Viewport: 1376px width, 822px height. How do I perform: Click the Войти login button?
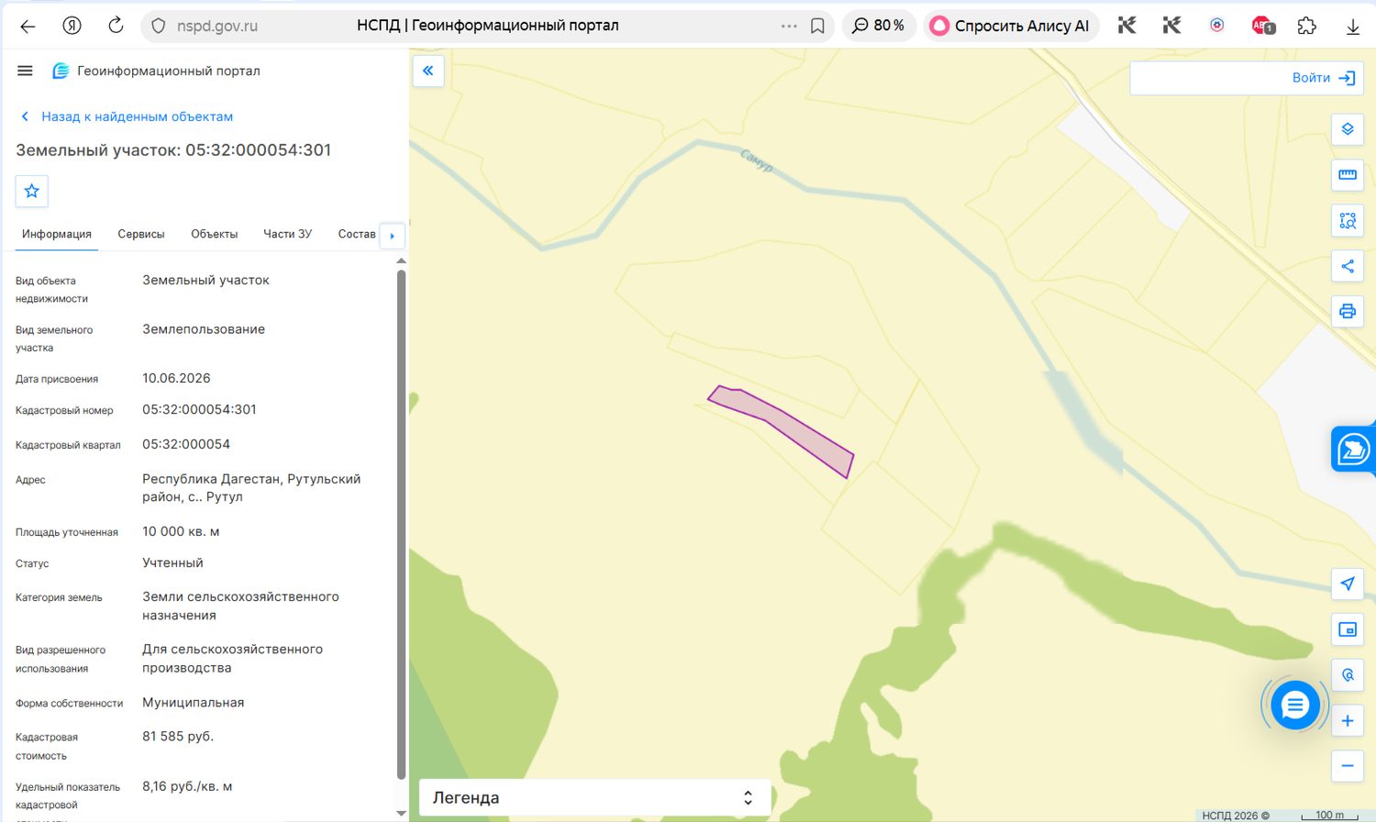click(x=1324, y=78)
